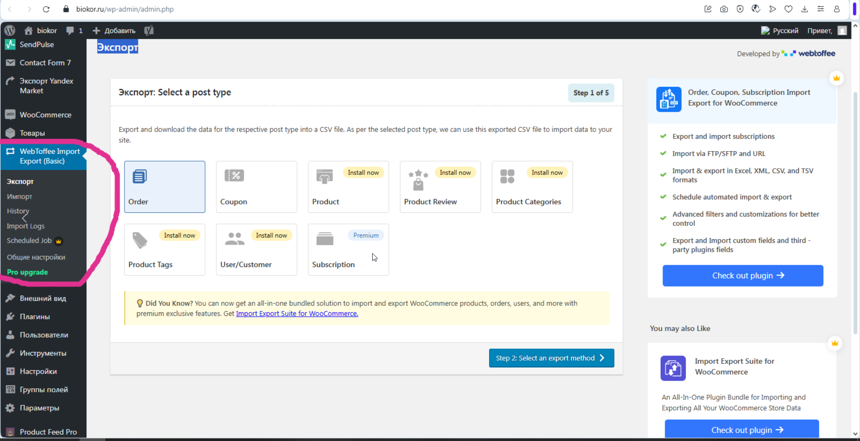Screen dimensions: 860x441
Task: Click Install now on Product Tags
Action: [180, 235]
